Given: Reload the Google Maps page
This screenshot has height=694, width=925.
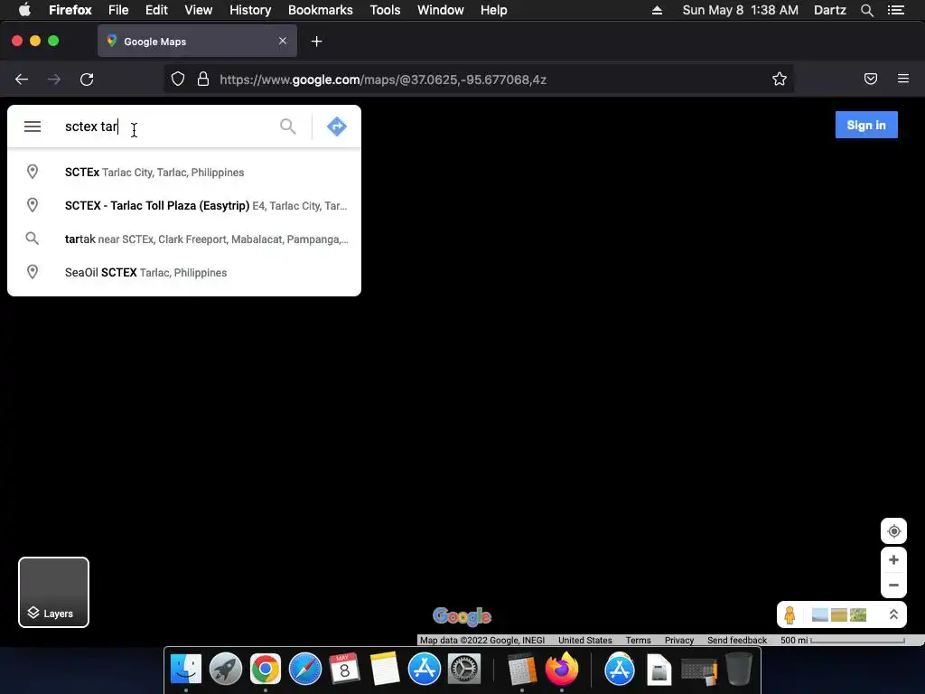Looking at the screenshot, I should [x=87, y=80].
